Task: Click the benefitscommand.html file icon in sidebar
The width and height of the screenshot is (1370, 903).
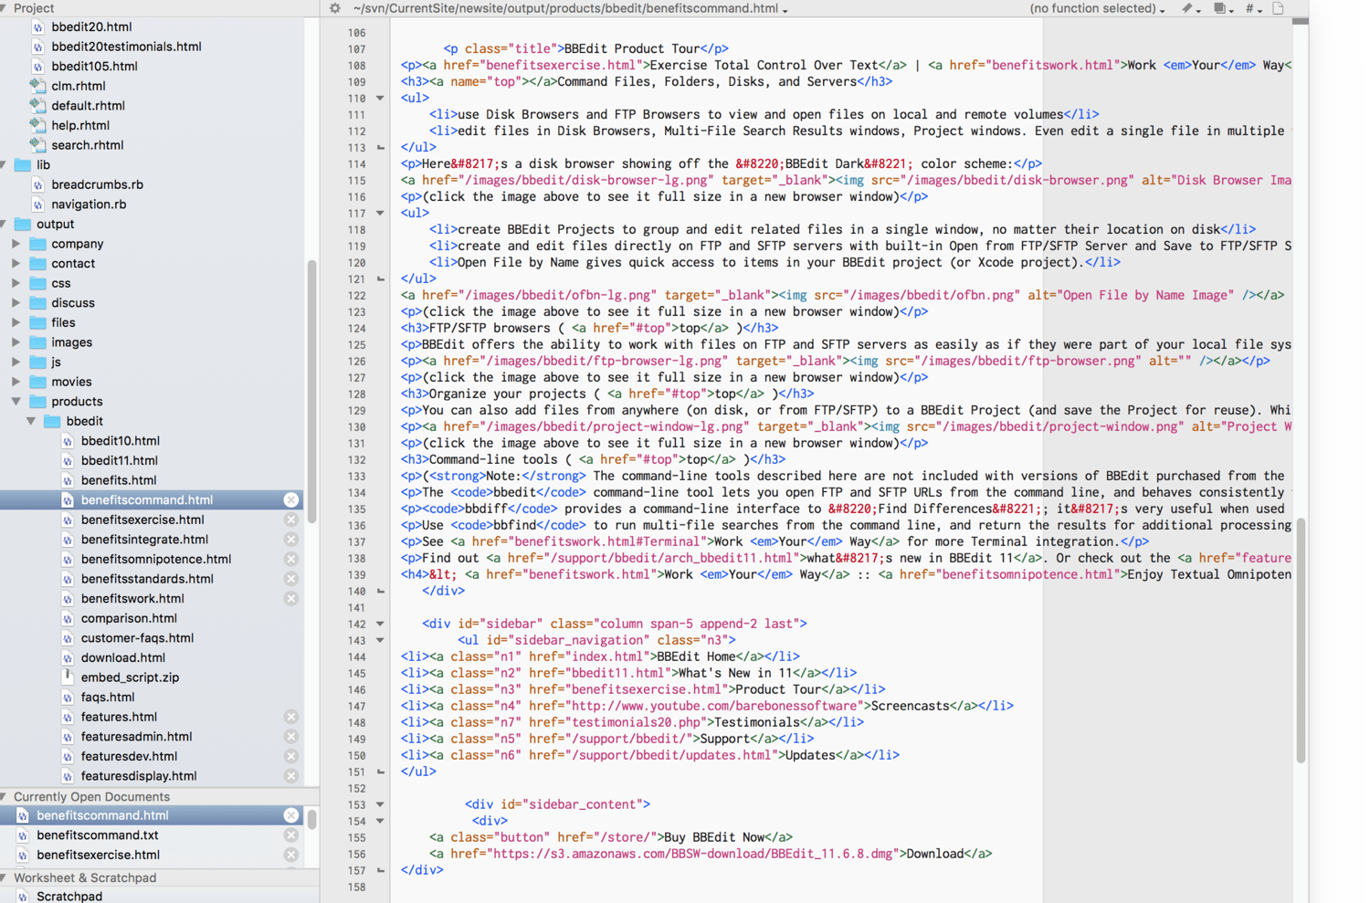Action: pyautogui.click(x=68, y=499)
